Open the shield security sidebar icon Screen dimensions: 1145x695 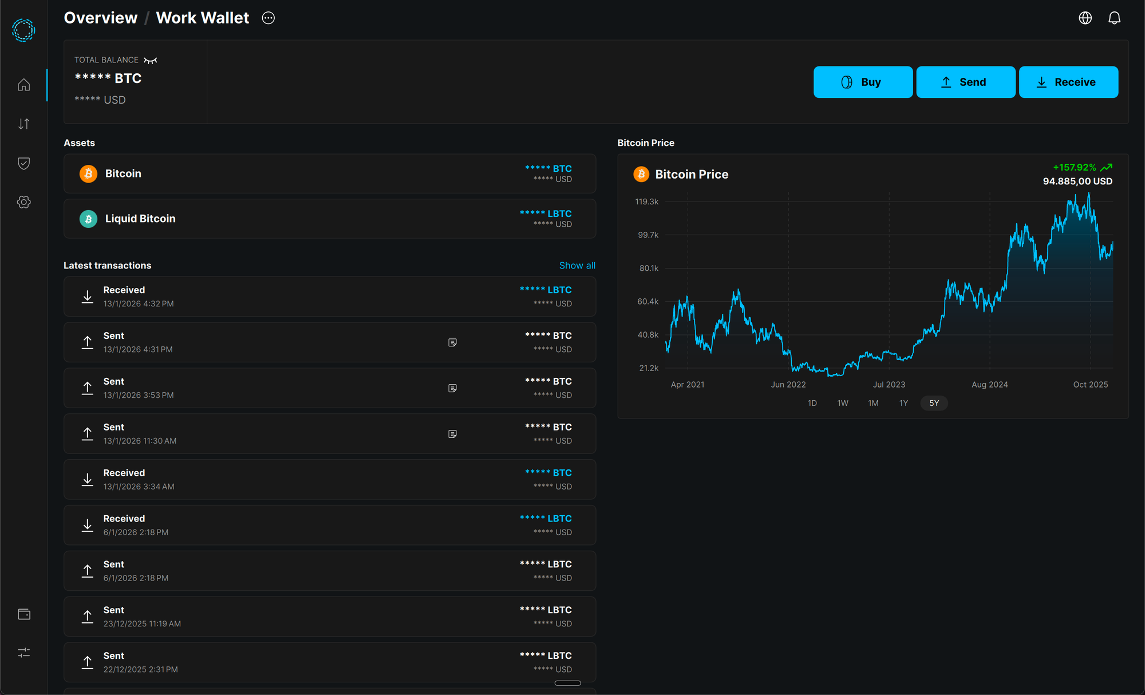[x=23, y=163]
